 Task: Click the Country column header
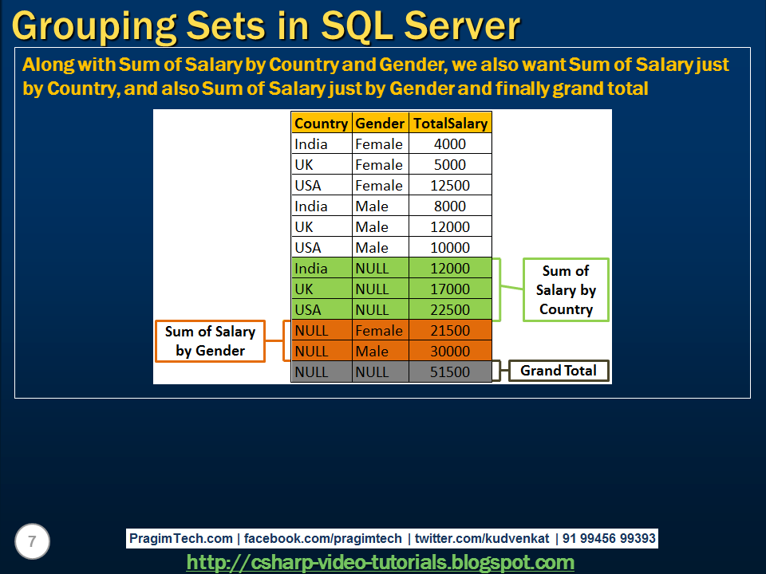coord(321,123)
